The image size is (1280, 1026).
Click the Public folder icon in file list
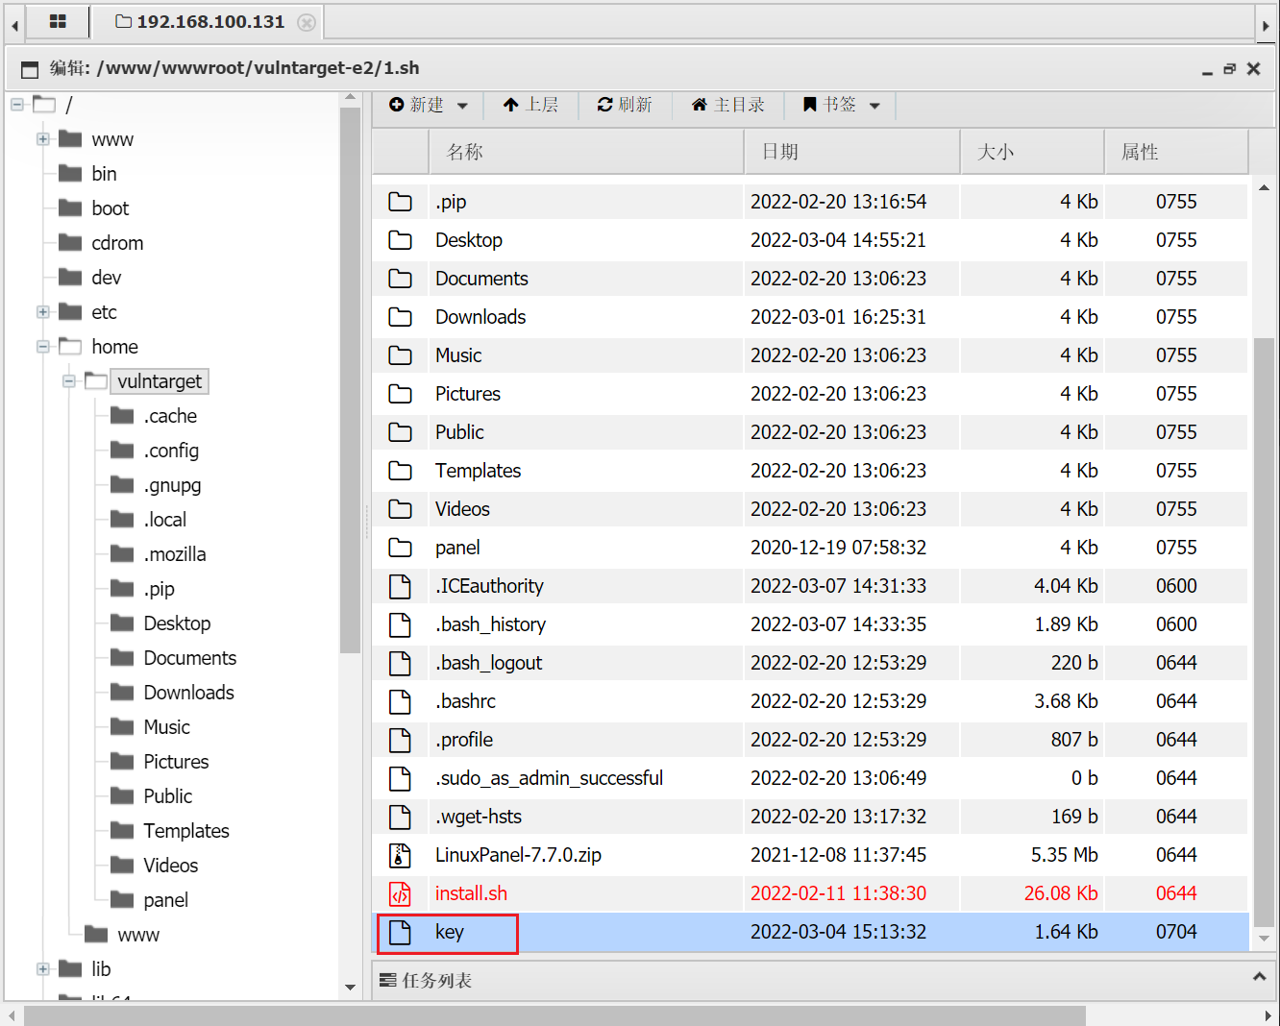tap(400, 432)
